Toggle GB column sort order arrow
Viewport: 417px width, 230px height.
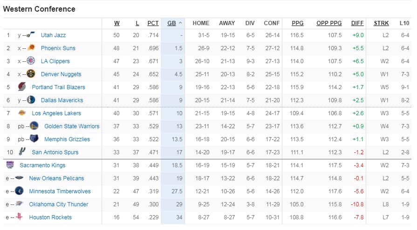click(180, 23)
